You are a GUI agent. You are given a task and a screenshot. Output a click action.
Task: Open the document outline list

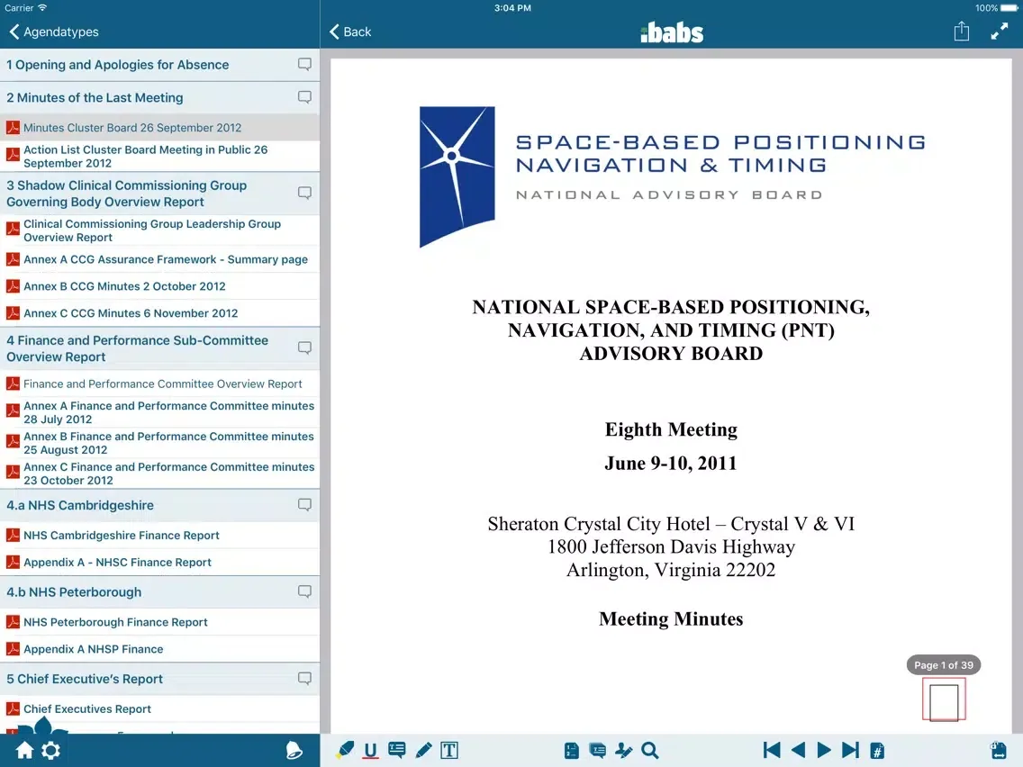[x=572, y=751]
